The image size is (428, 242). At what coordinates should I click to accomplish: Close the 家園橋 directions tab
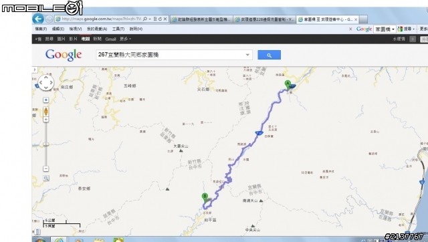click(356, 19)
